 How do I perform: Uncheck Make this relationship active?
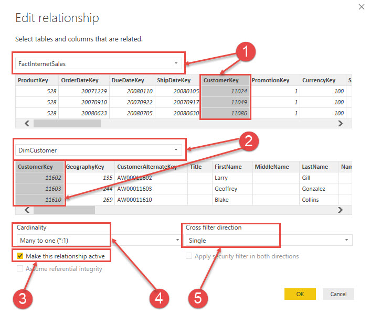20,256
